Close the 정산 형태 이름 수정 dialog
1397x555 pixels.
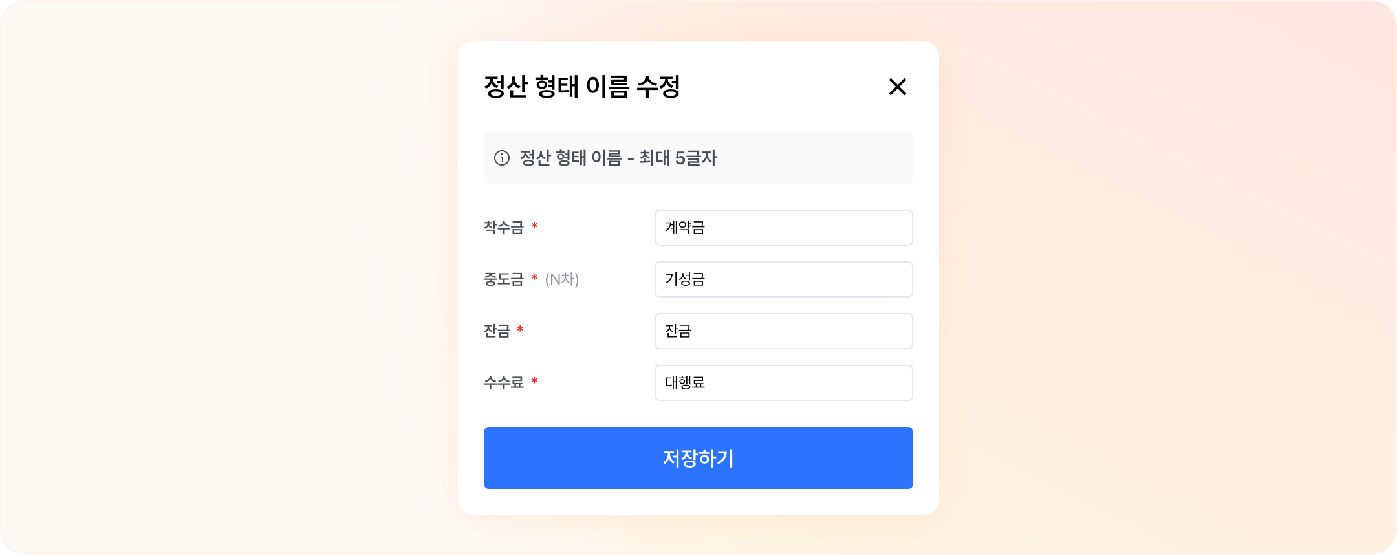[897, 87]
